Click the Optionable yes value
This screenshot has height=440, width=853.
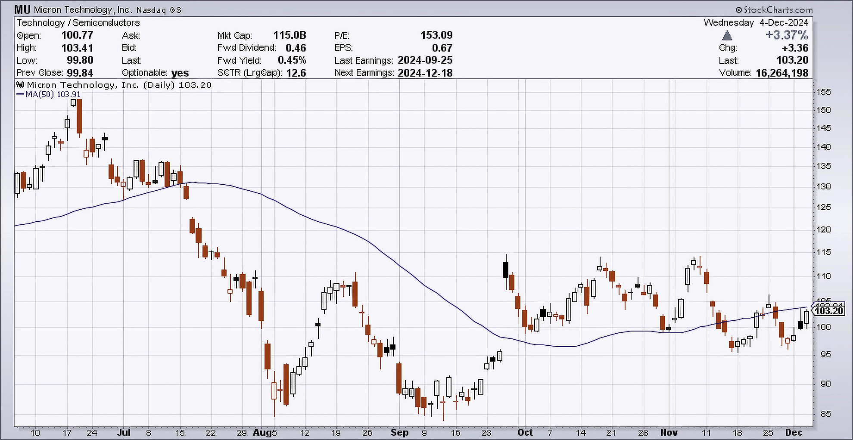pos(180,73)
